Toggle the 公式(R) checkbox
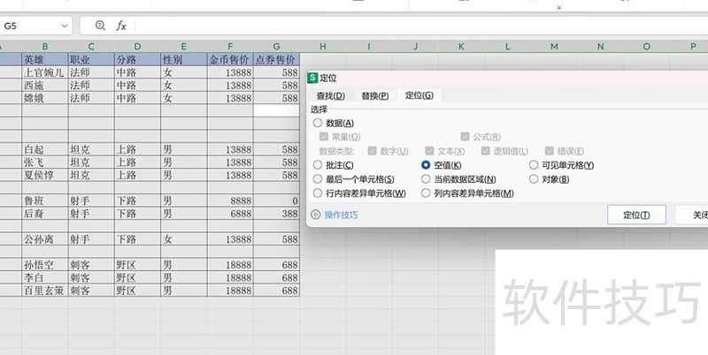708x355 pixels. [x=466, y=137]
